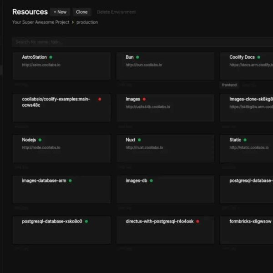Select the frontend tag

[229, 85]
